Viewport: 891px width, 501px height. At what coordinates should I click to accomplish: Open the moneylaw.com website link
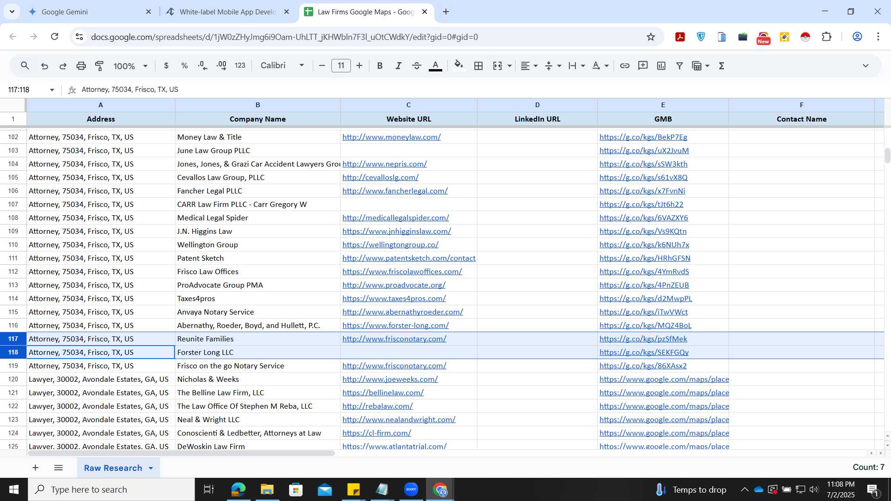[391, 137]
